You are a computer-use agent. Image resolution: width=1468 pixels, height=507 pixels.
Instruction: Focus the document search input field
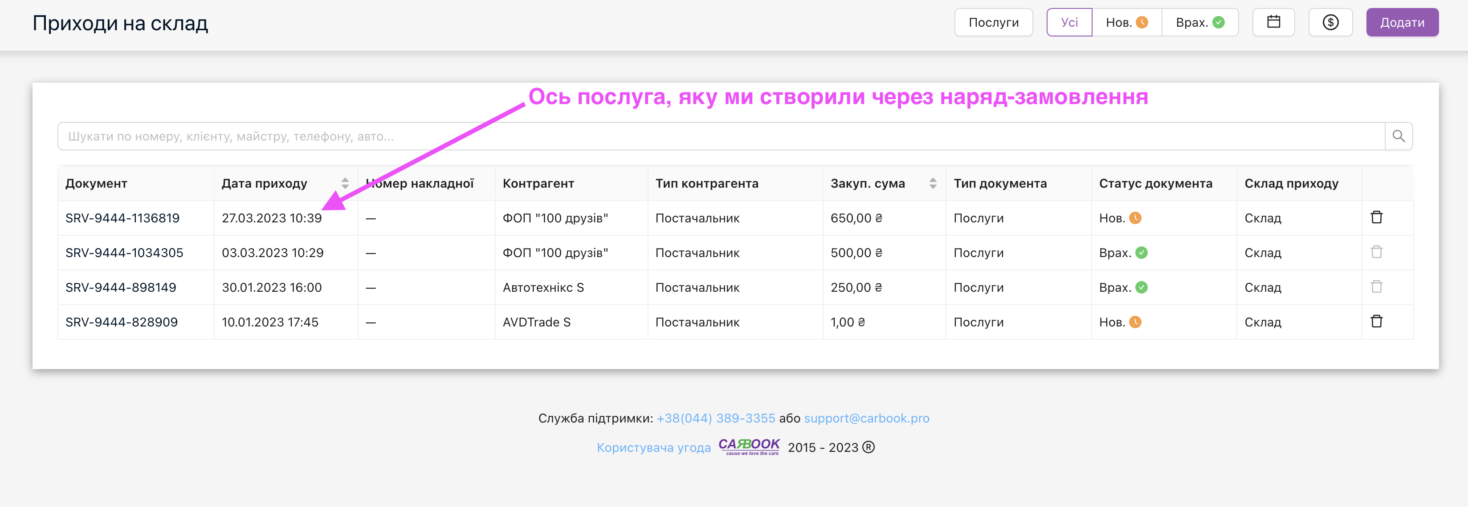click(720, 136)
